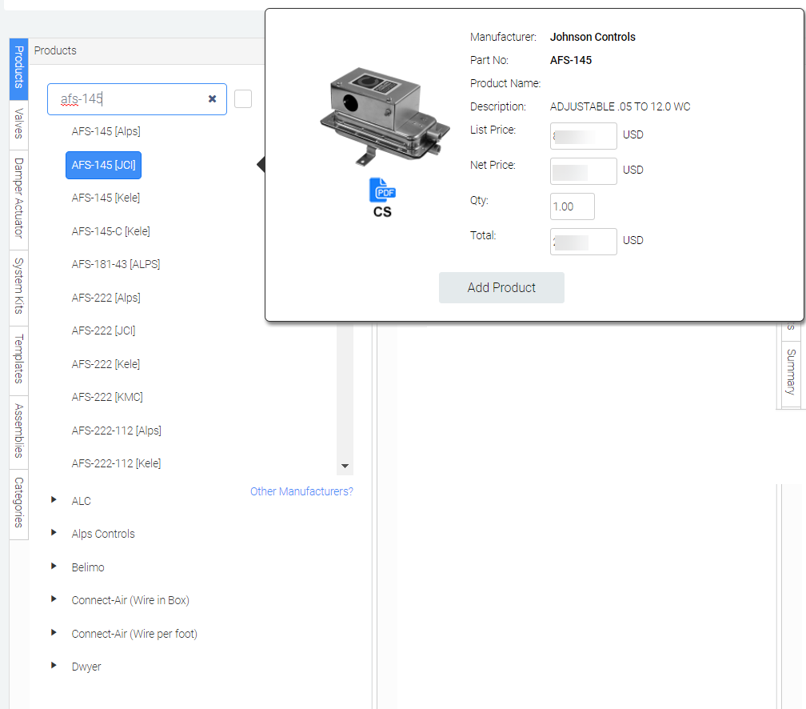This screenshot has height=709, width=806.
Task: Edit the Qty field showing 1.00
Action: 573,206
